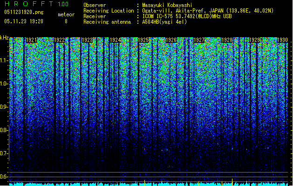Click the 1921 time marker
Image resolution: width=293 pixels, height=186 pixels.
(x=31, y=40)
